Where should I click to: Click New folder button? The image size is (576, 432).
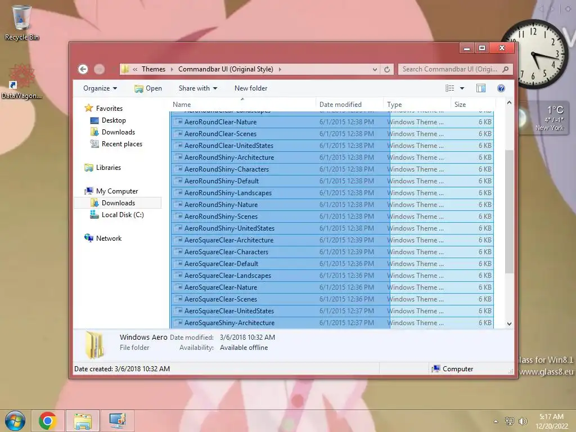tap(251, 88)
